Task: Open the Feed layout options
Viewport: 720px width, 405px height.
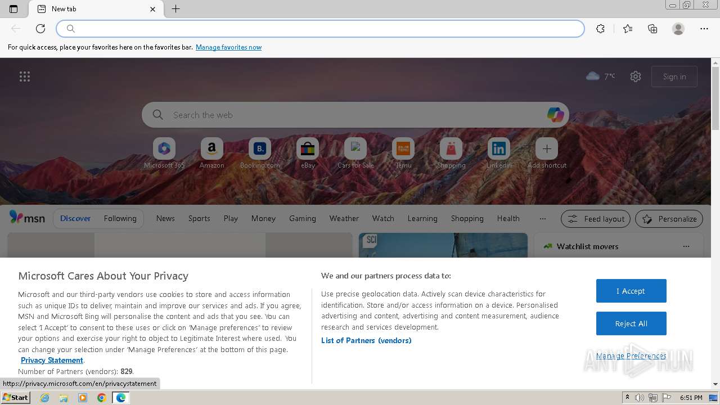Action: 596,219
